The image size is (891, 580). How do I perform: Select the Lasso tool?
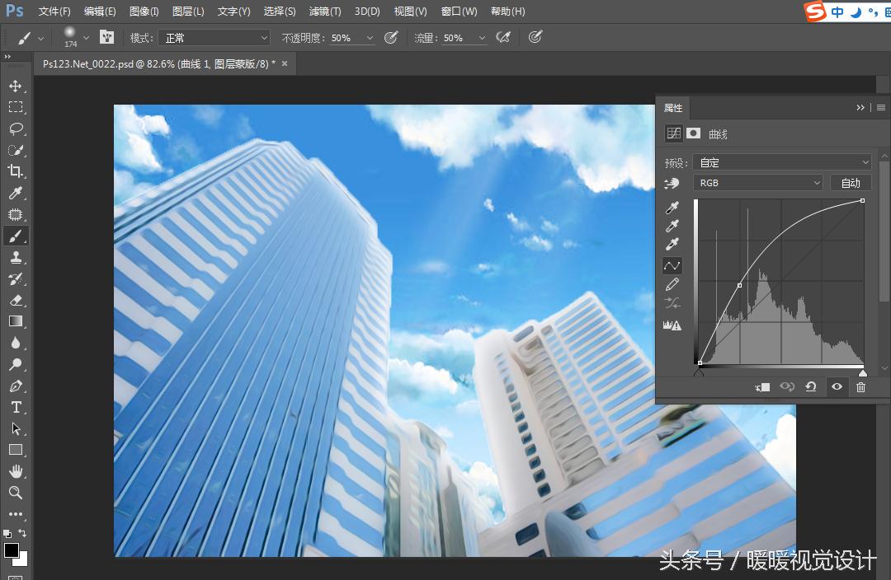16,129
